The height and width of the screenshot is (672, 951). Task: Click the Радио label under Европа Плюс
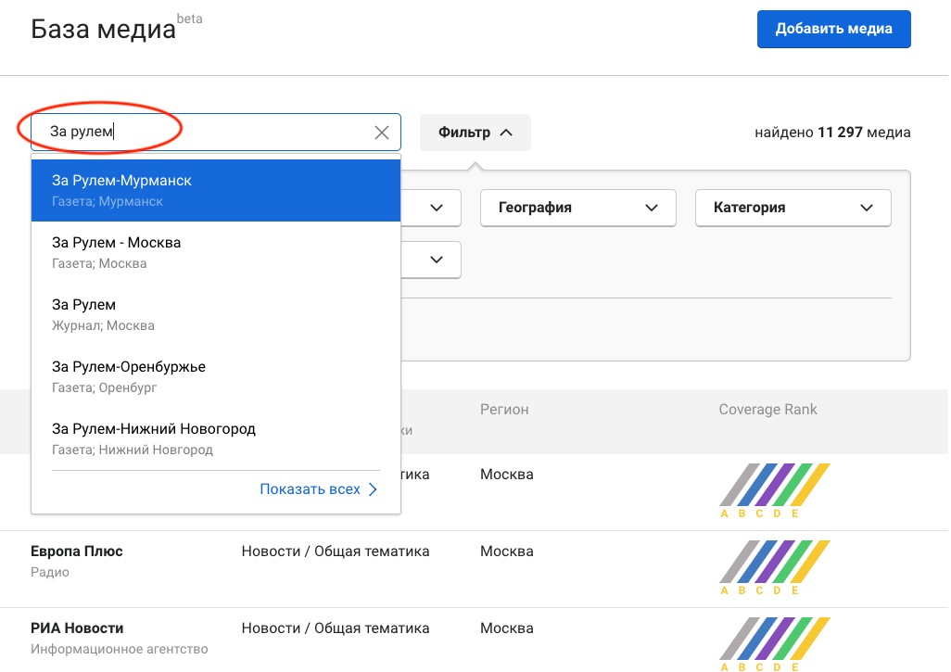(50, 572)
